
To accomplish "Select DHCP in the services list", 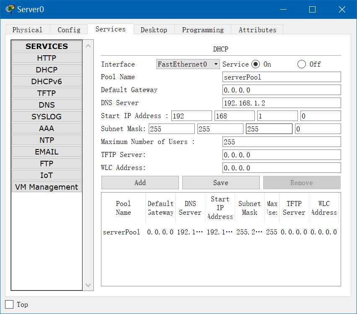I will coord(47,69).
